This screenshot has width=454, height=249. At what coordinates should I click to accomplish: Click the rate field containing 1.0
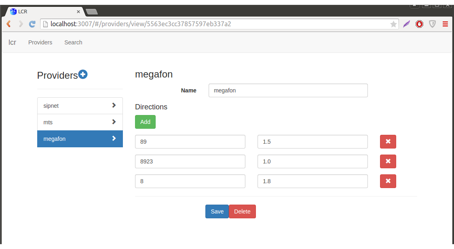(x=313, y=161)
